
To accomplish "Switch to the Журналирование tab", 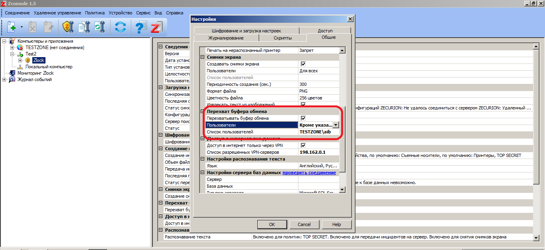I will 226,38.
